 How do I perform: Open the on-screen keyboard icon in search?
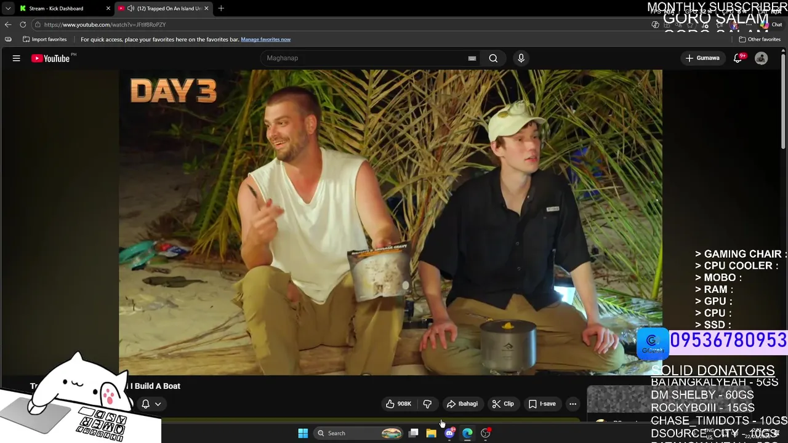tap(472, 58)
